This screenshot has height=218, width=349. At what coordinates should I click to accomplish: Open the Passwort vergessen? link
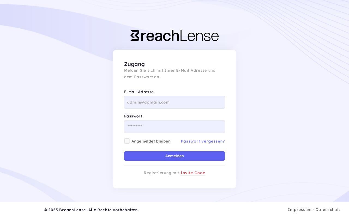click(x=203, y=141)
